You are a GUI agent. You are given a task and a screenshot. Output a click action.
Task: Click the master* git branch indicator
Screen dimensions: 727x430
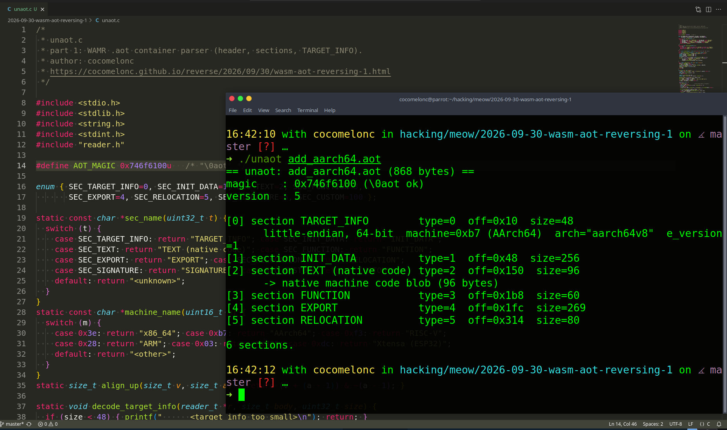click(x=12, y=424)
